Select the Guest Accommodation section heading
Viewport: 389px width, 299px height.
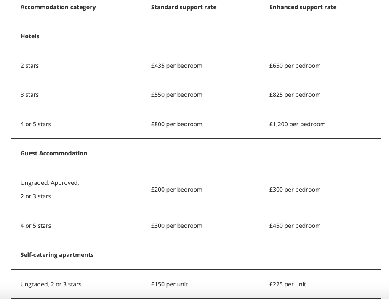54,153
